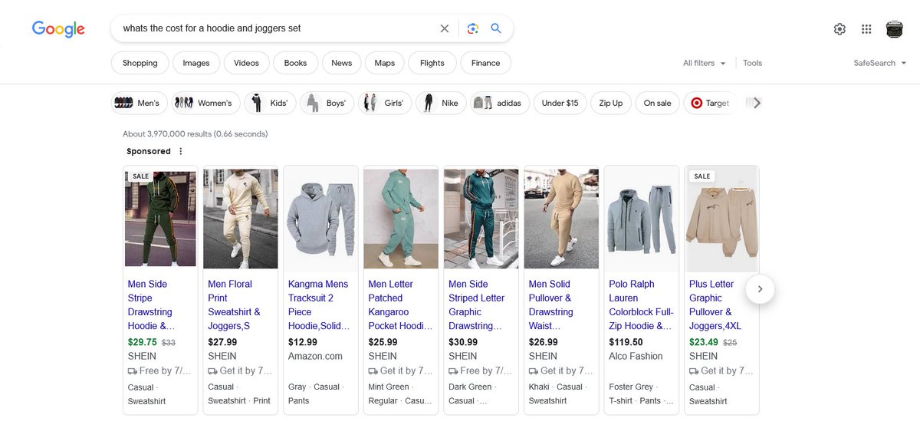Viewport: 920px width, 428px height.
Task: Click the gray Kangma tracksuit image
Action: [320, 219]
